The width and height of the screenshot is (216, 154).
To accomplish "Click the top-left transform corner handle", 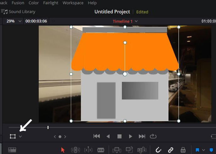I will pyautogui.click(x=71, y=27).
